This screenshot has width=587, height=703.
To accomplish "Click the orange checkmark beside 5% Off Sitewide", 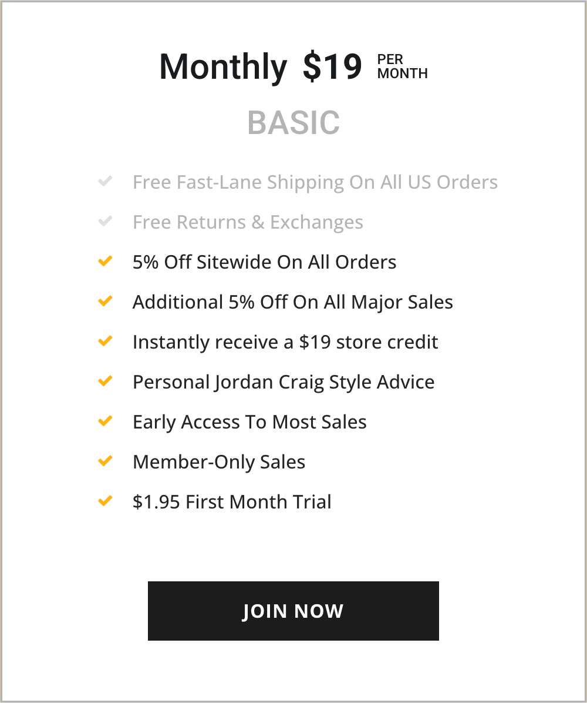I will click(x=105, y=260).
